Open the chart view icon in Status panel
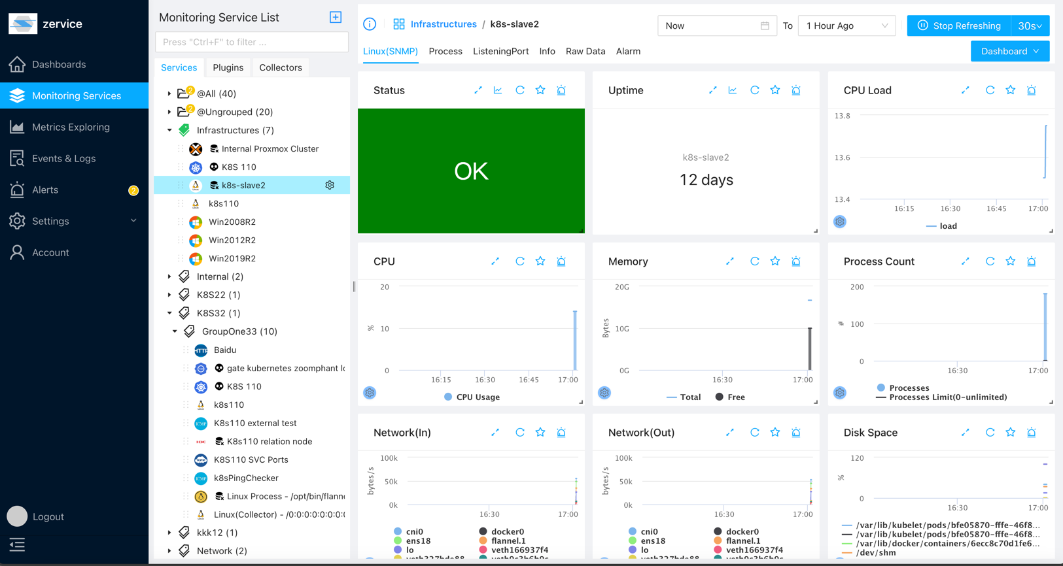This screenshot has width=1063, height=566. point(498,90)
